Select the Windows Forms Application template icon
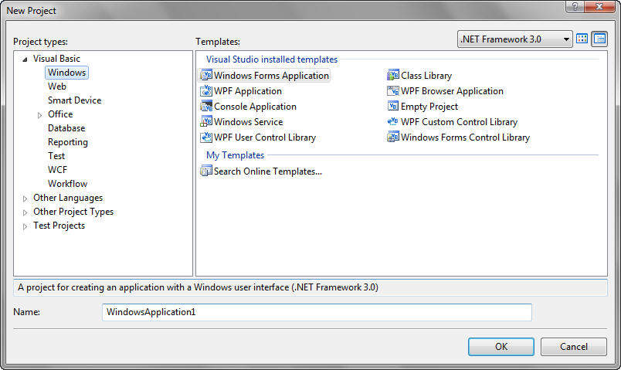621x370 pixels. (x=206, y=76)
